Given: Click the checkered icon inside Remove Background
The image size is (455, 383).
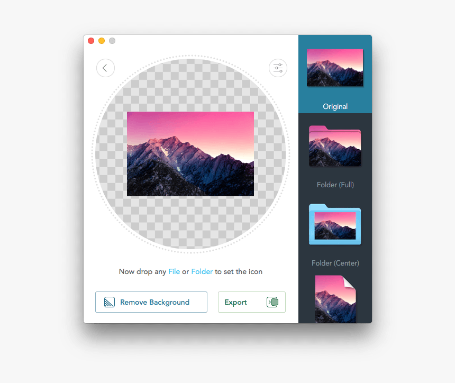Looking at the screenshot, I should (109, 302).
